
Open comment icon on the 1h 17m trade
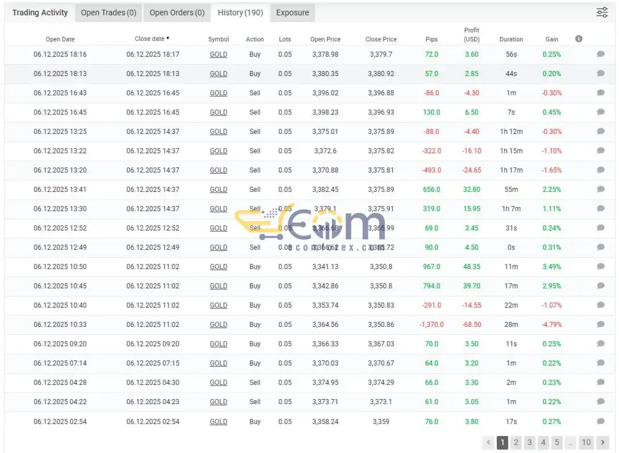[x=600, y=170]
